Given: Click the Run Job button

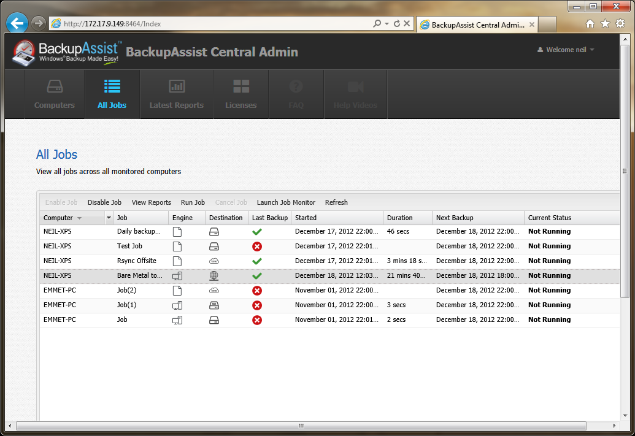Looking at the screenshot, I should (193, 202).
